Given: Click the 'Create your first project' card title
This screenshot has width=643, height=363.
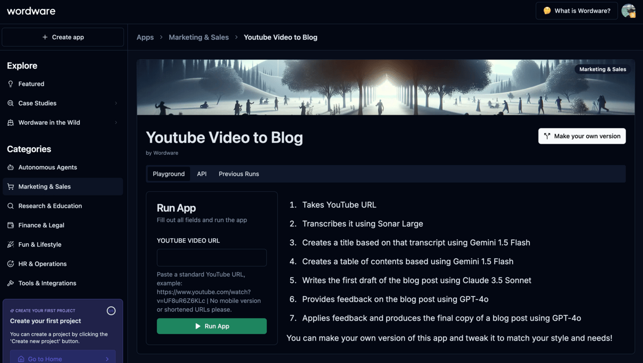Looking at the screenshot, I should pos(45,321).
